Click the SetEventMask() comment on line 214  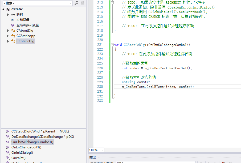pos(192,12)
